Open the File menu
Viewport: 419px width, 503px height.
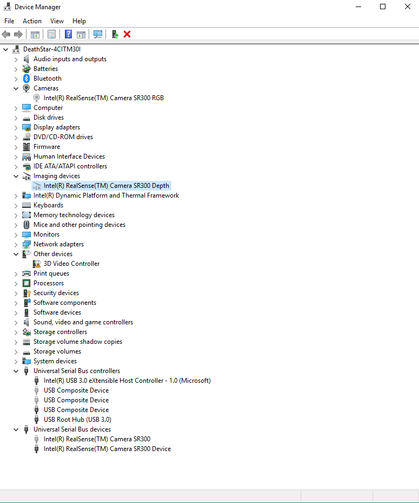(x=9, y=21)
